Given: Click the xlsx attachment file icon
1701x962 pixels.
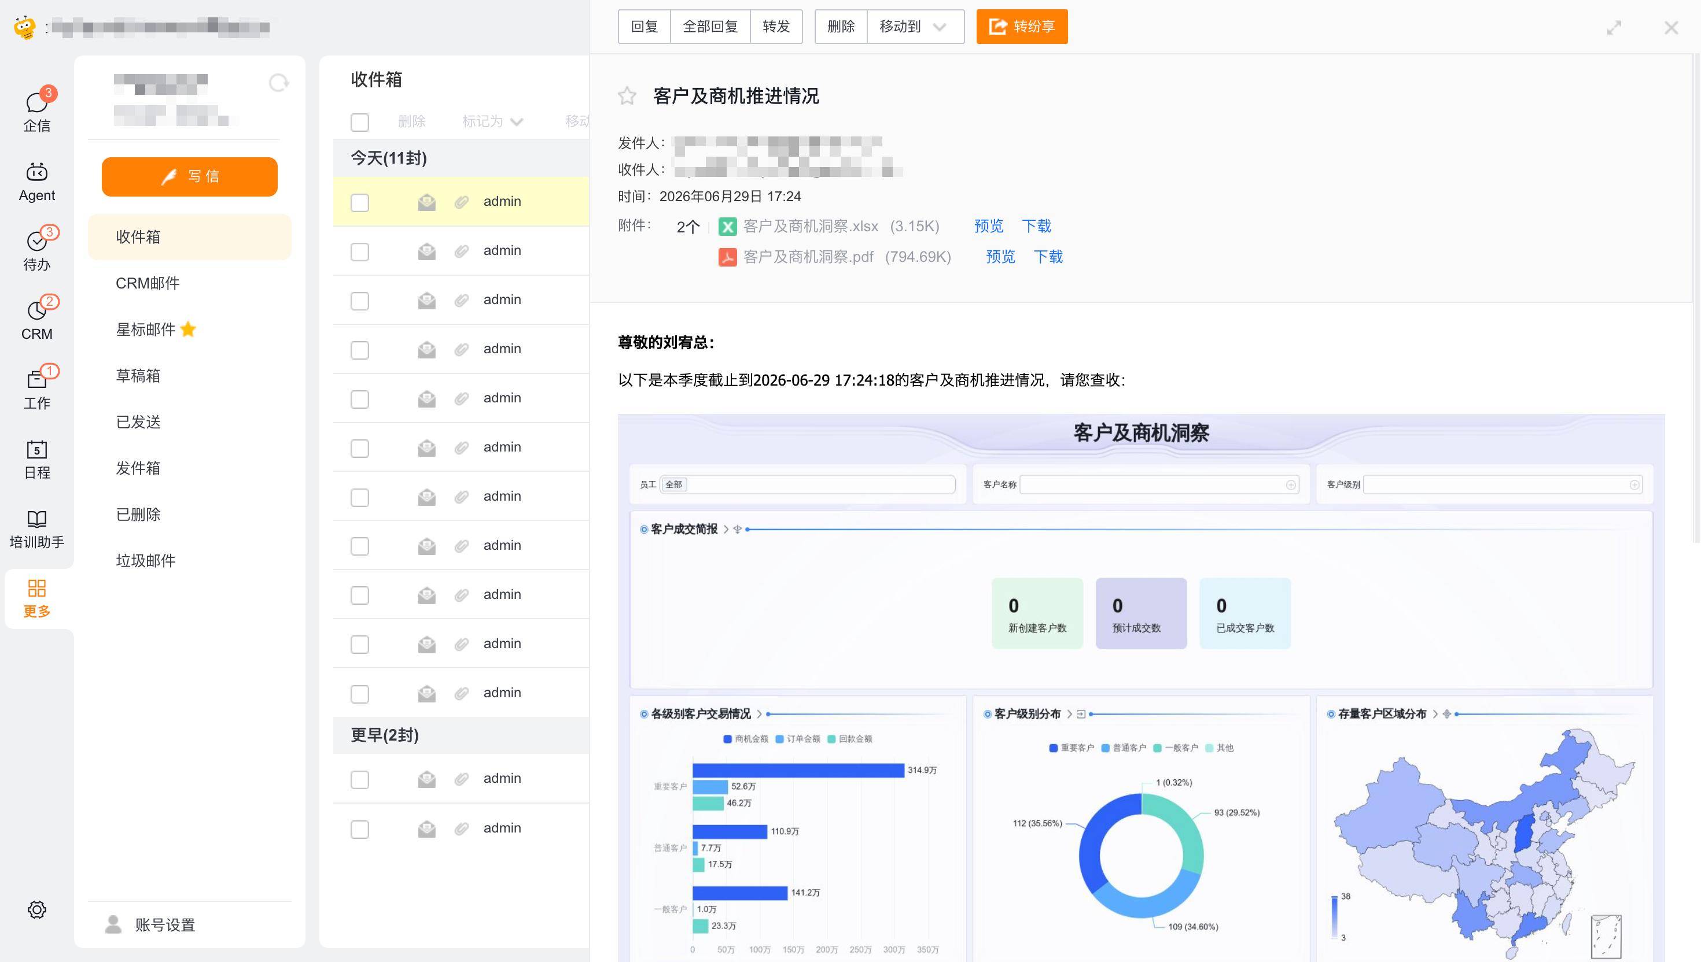Looking at the screenshot, I should pyautogui.click(x=727, y=227).
